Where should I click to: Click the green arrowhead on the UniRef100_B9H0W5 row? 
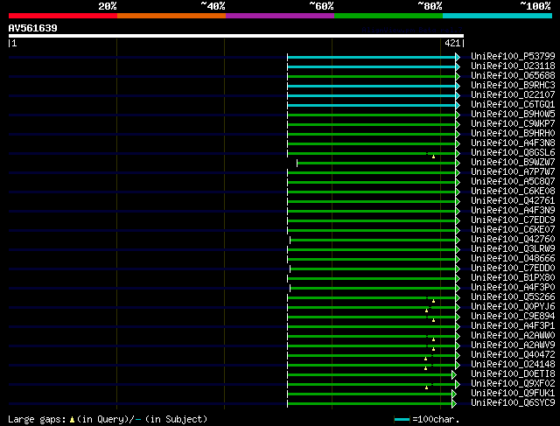click(x=458, y=115)
